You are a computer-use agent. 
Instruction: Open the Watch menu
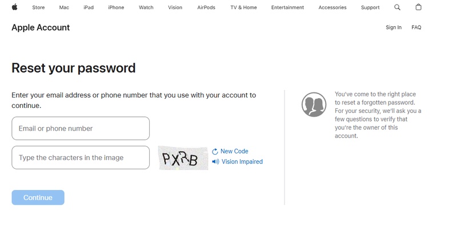click(x=146, y=7)
